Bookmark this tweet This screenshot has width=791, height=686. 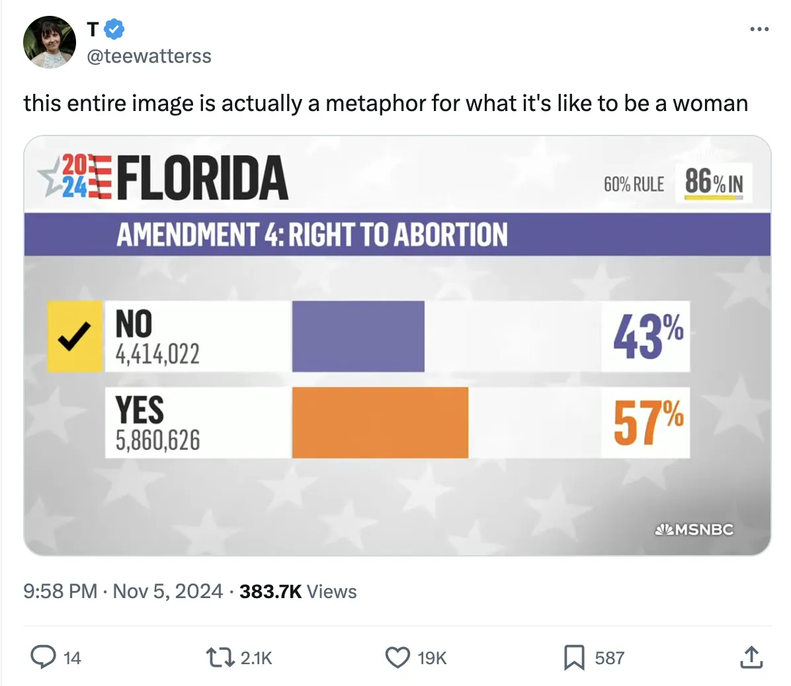(573, 657)
